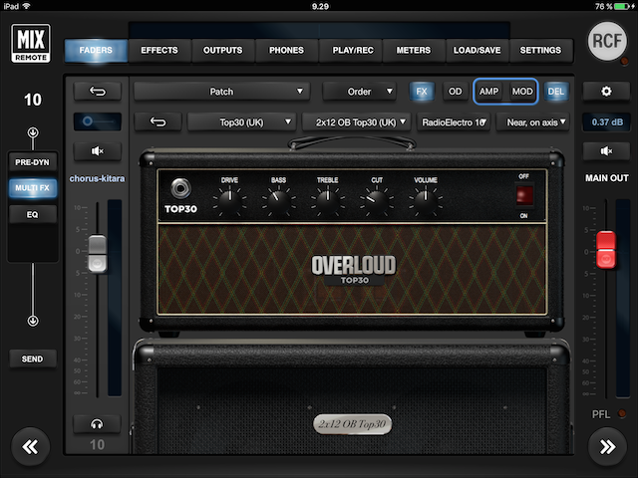
Task: Click the amp input jack icon
Action: [180, 188]
